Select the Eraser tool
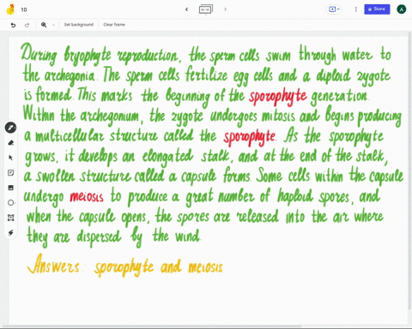The image size is (412, 329). pyautogui.click(x=10, y=143)
